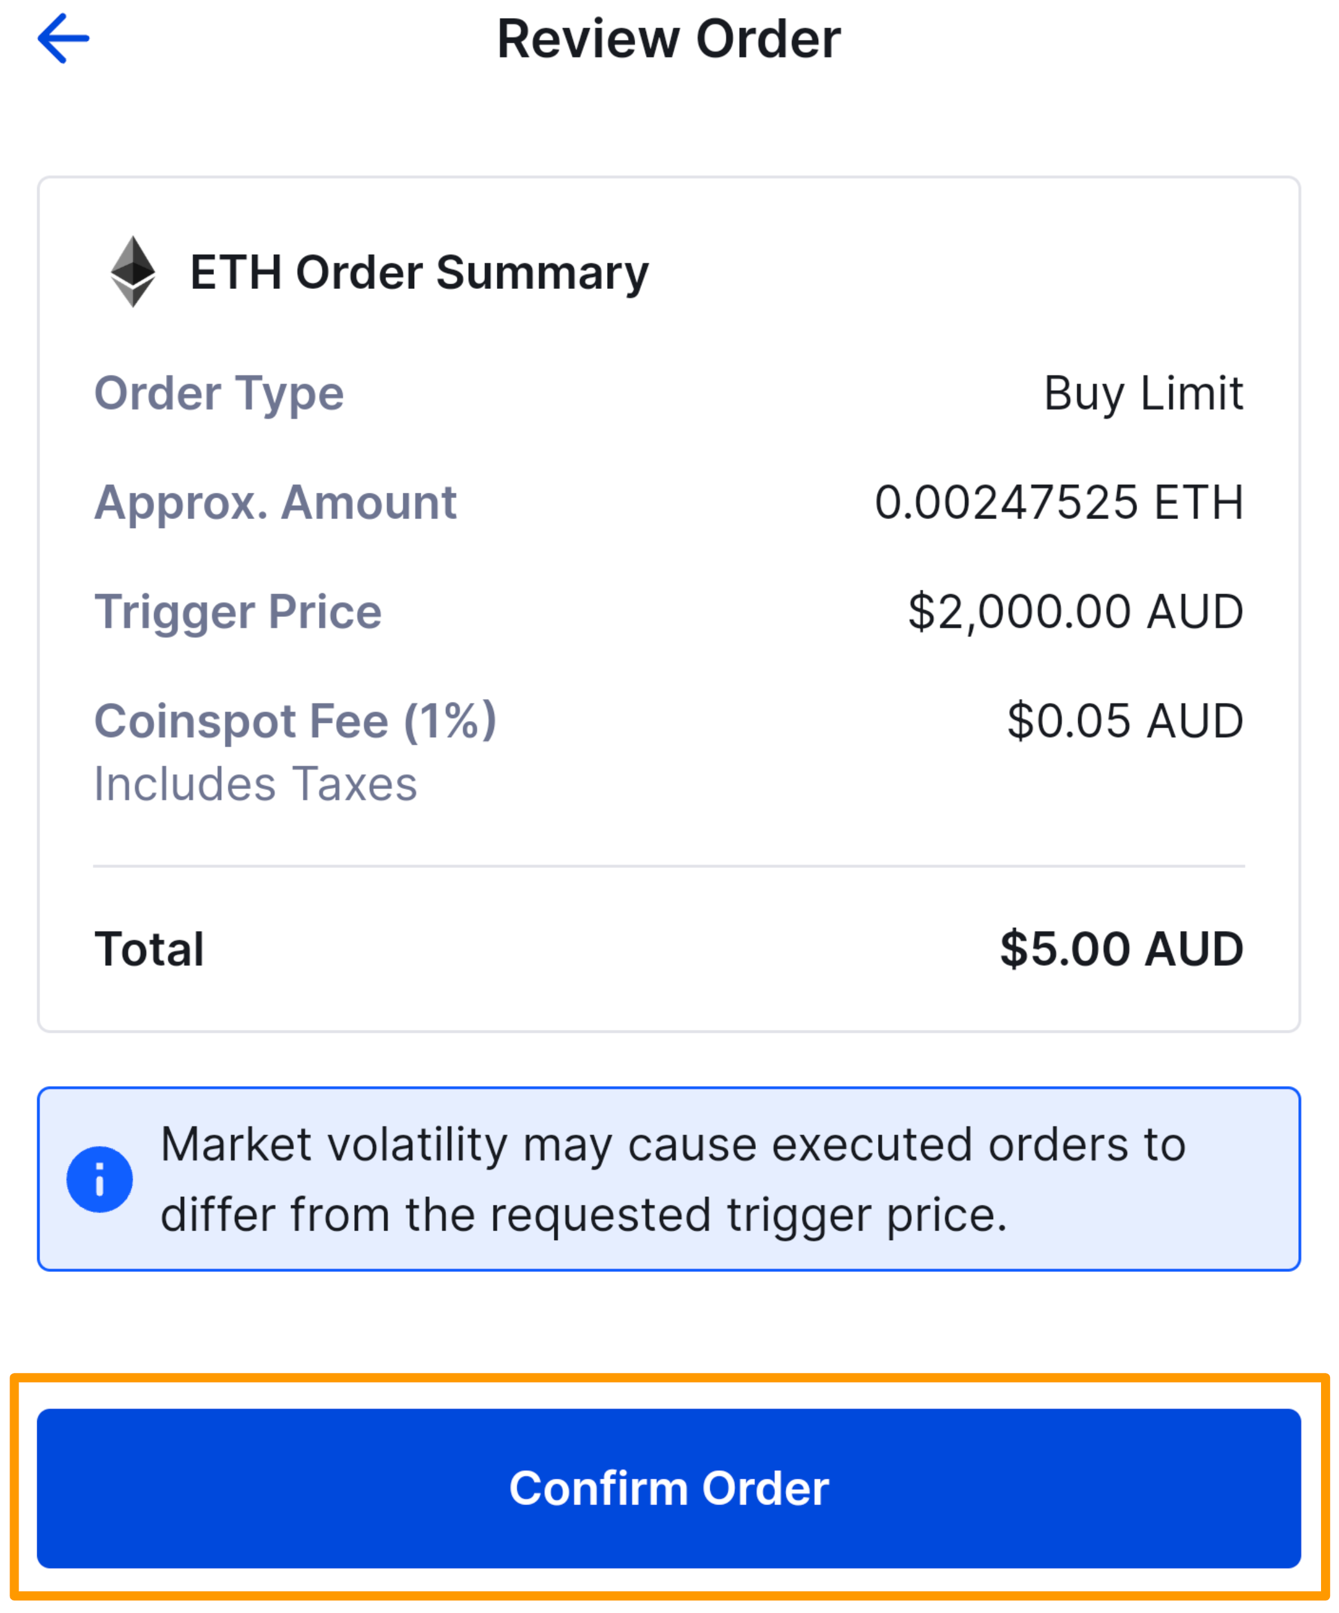Image resolution: width=1339 pixels, height=1613 pixels.
Task: Click the $0.05 AUD fee value
Action: pos(1124,720)
